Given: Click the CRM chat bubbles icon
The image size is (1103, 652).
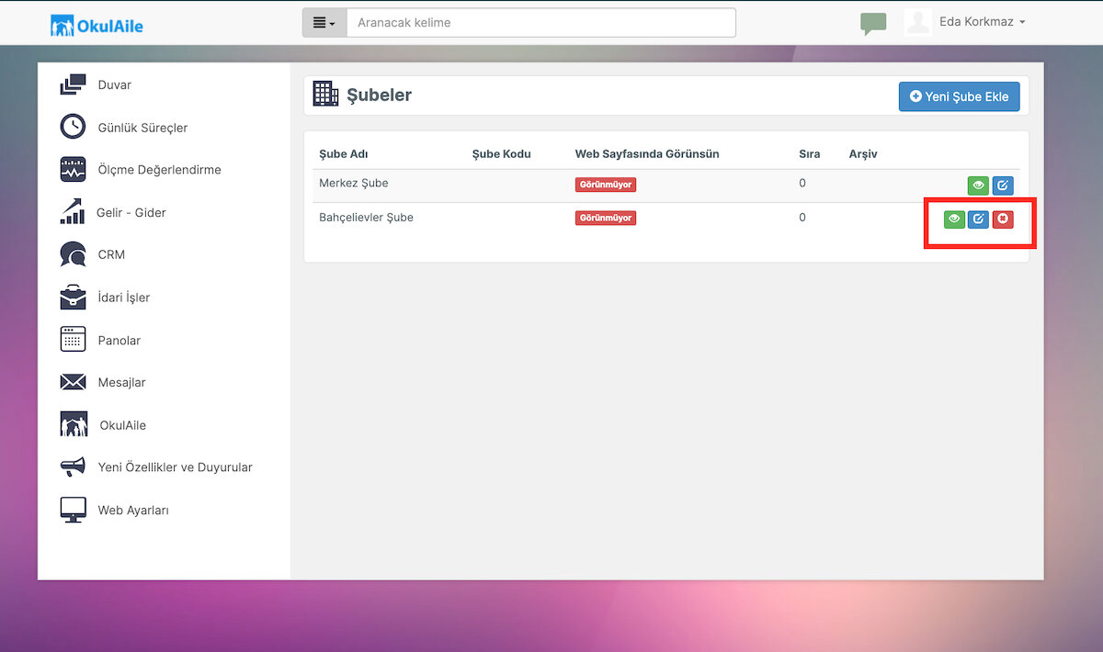Looking at the screenshot, I should tap(73, 254).
